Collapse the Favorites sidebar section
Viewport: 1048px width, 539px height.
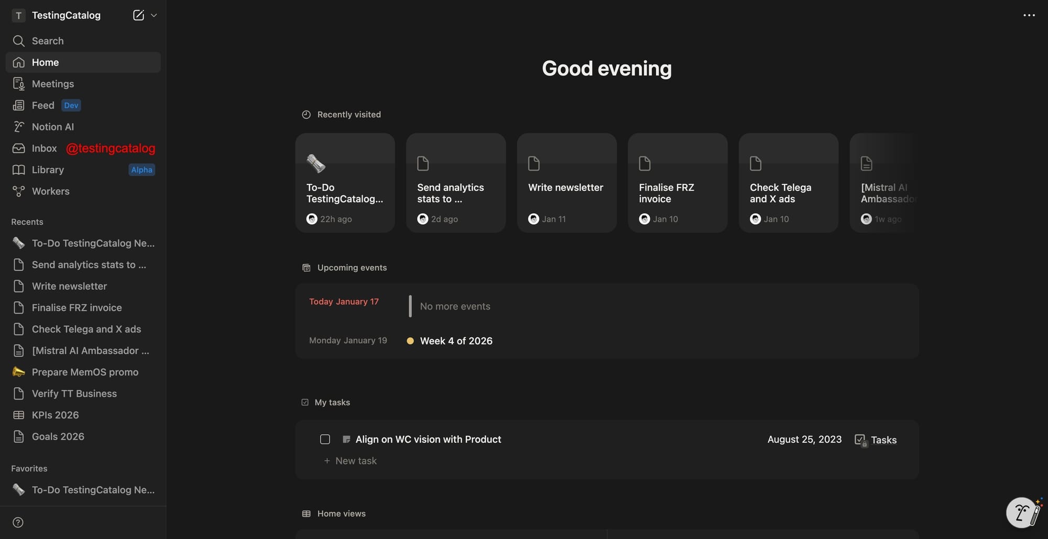pyautogui.click(x=29, y=469)
